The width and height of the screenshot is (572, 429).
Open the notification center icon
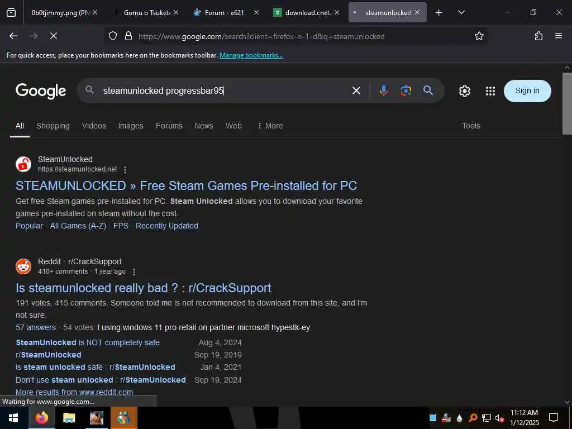pyautogui.click(x=554, y=418)
